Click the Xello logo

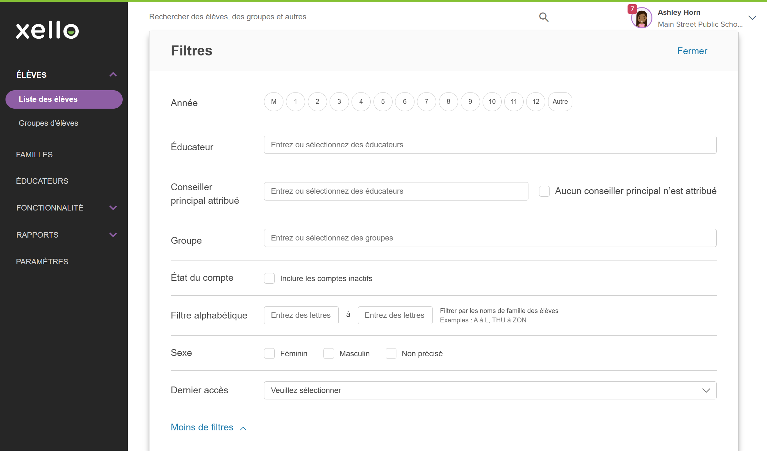click(47, 30)
